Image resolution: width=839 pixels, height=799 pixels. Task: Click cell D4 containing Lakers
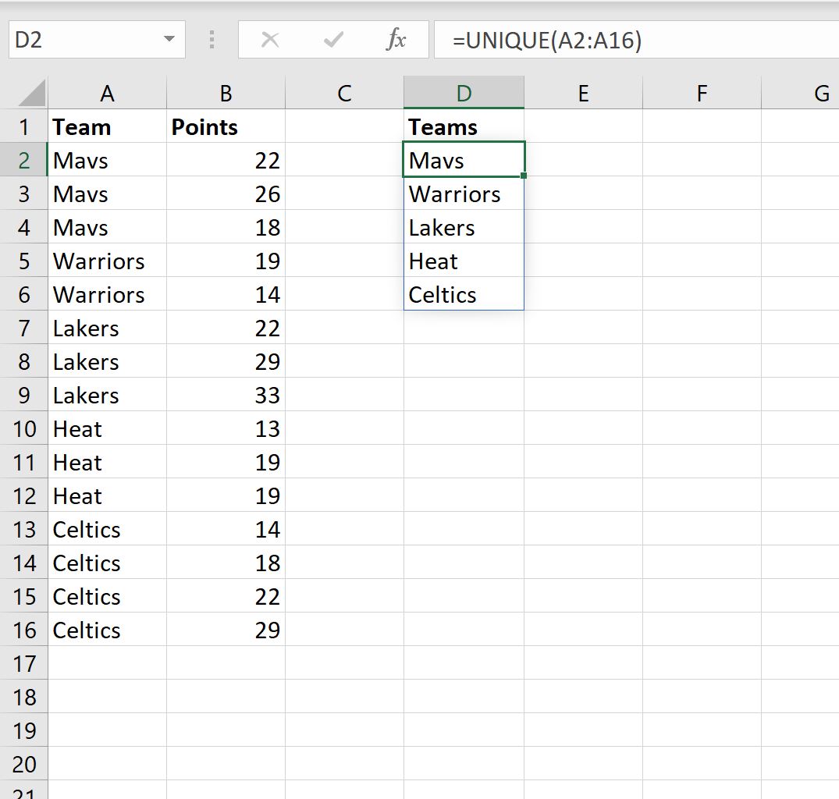464,227
